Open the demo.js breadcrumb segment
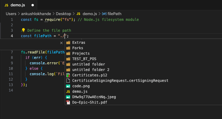 click(x=90, y=14)
